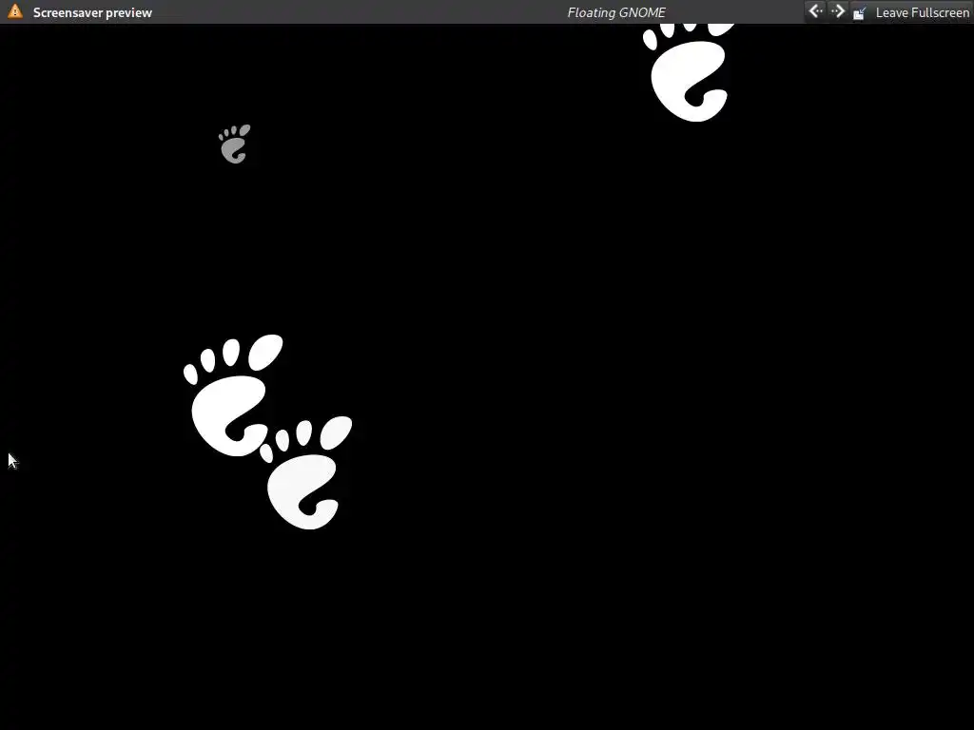Click the Leave Fullscreen button

tap(910, 11)
